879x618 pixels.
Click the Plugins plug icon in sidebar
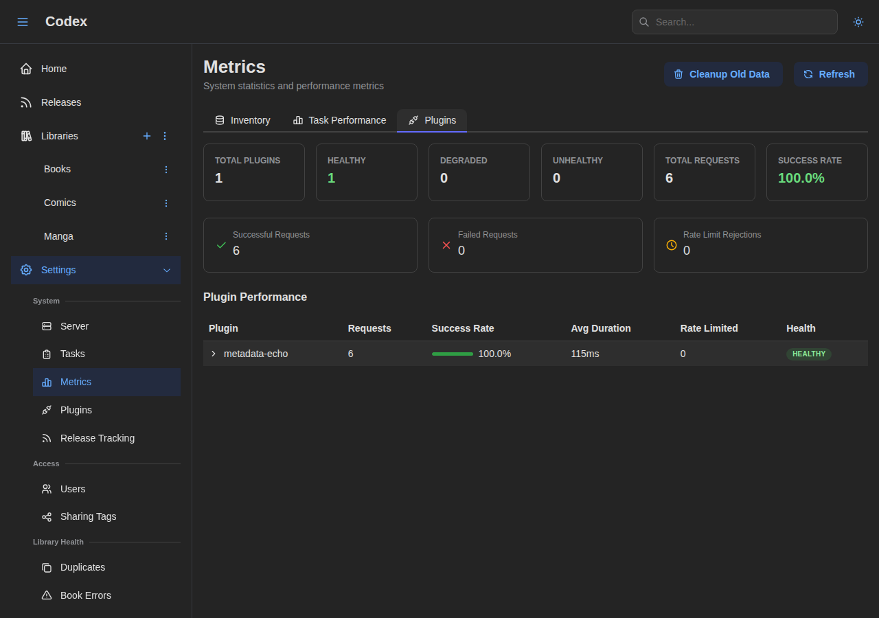pos(47,410)
